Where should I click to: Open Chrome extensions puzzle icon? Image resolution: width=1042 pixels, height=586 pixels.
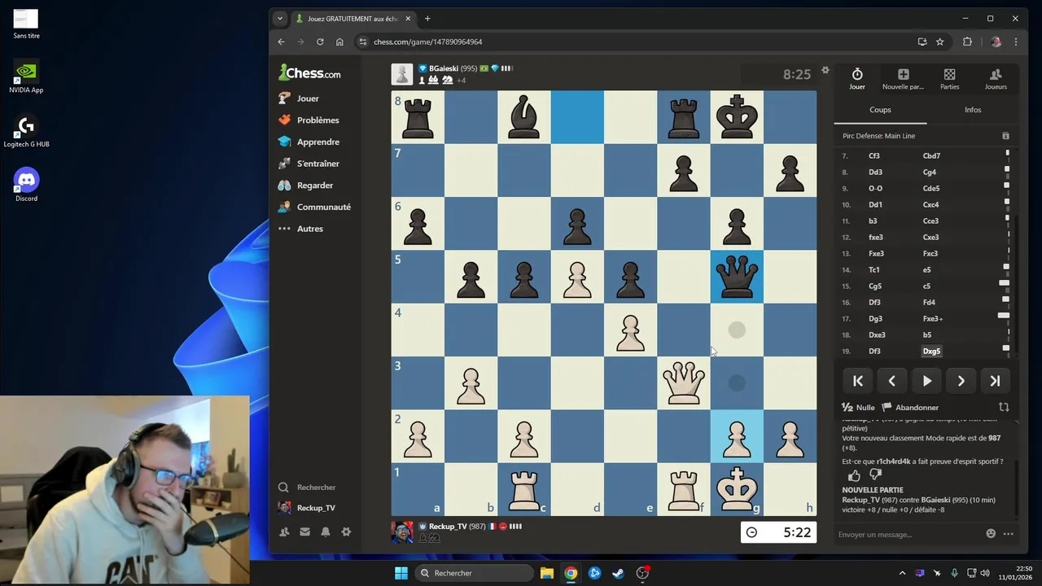coord(967,42)
